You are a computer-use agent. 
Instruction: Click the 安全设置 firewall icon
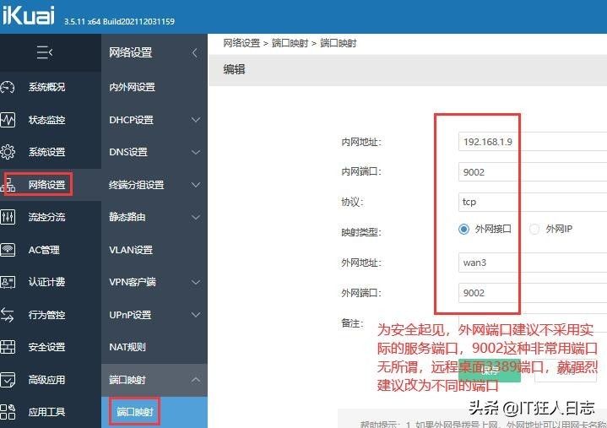pyautogui.click(x=8, y=347)
